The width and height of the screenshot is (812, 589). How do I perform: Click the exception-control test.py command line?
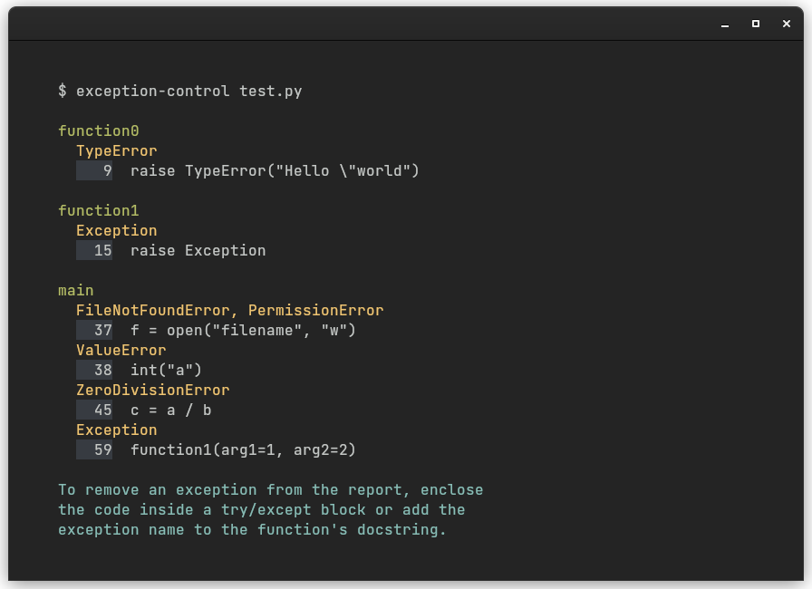[x=179, y=91]
